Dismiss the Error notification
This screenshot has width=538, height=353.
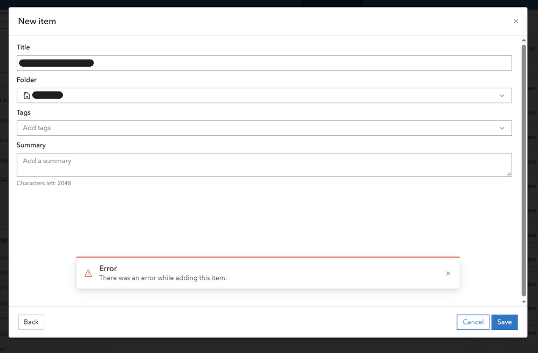tap(448, 273)
